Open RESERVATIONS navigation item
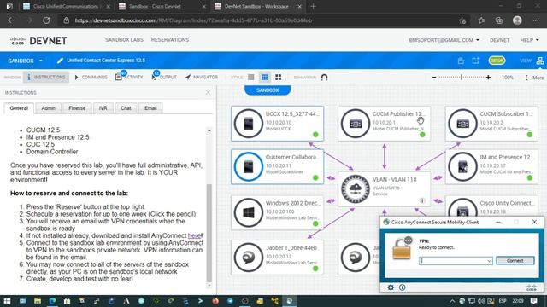Screen dimensions: 547x307 (170, 40)
